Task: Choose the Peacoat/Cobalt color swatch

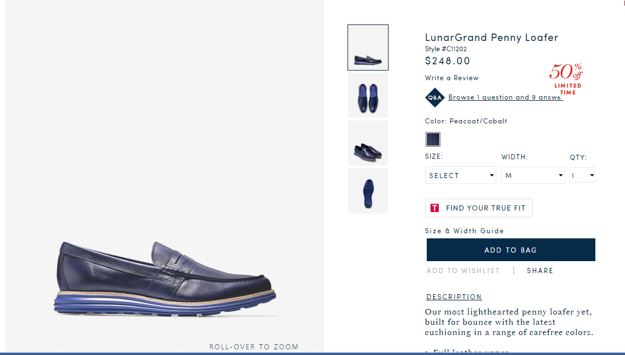Action: 433,139
